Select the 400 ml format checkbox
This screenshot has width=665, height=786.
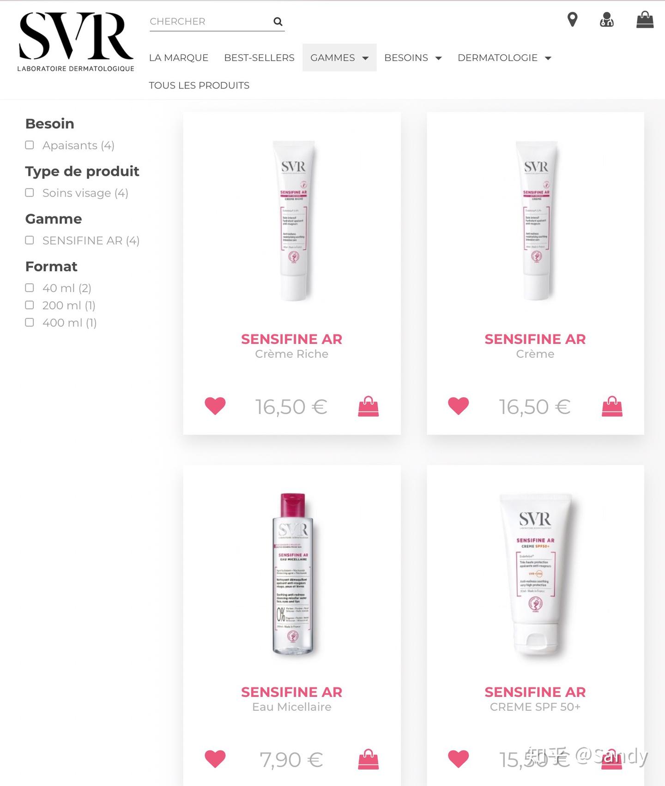pos(30,322)
